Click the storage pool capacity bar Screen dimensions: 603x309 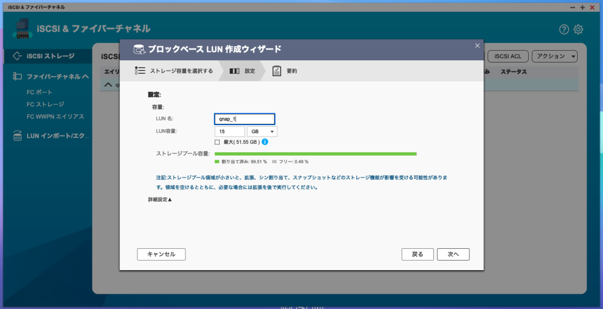pyautogui.click(x=316, y=154)
